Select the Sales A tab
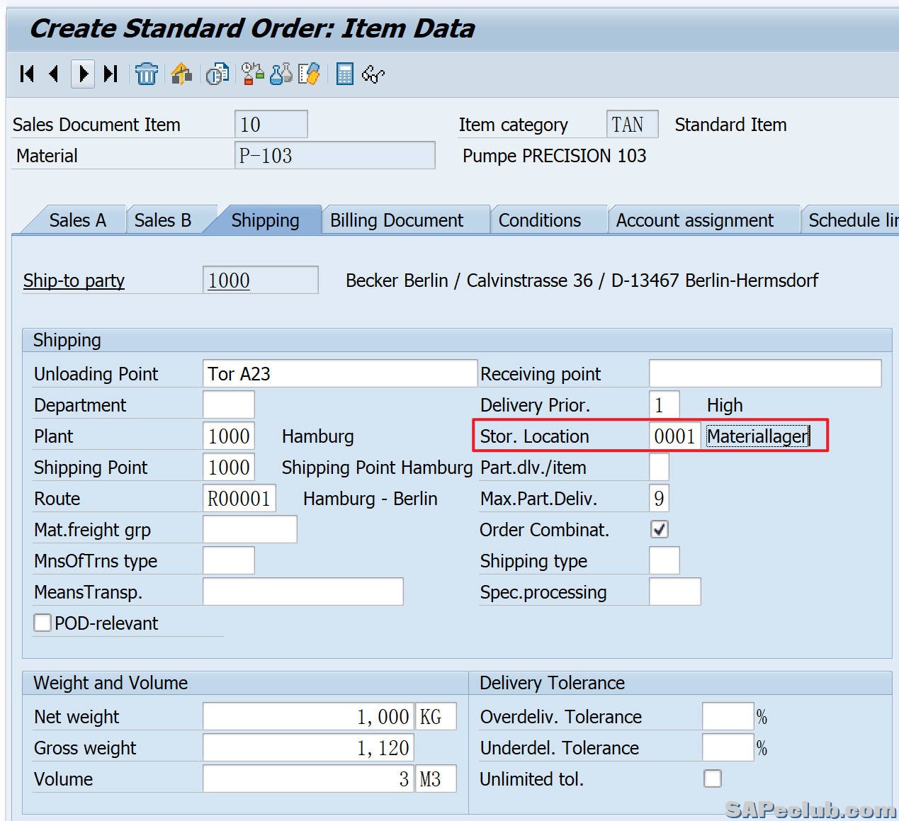The height and width of the screenshot is (821, 899). 77,220
